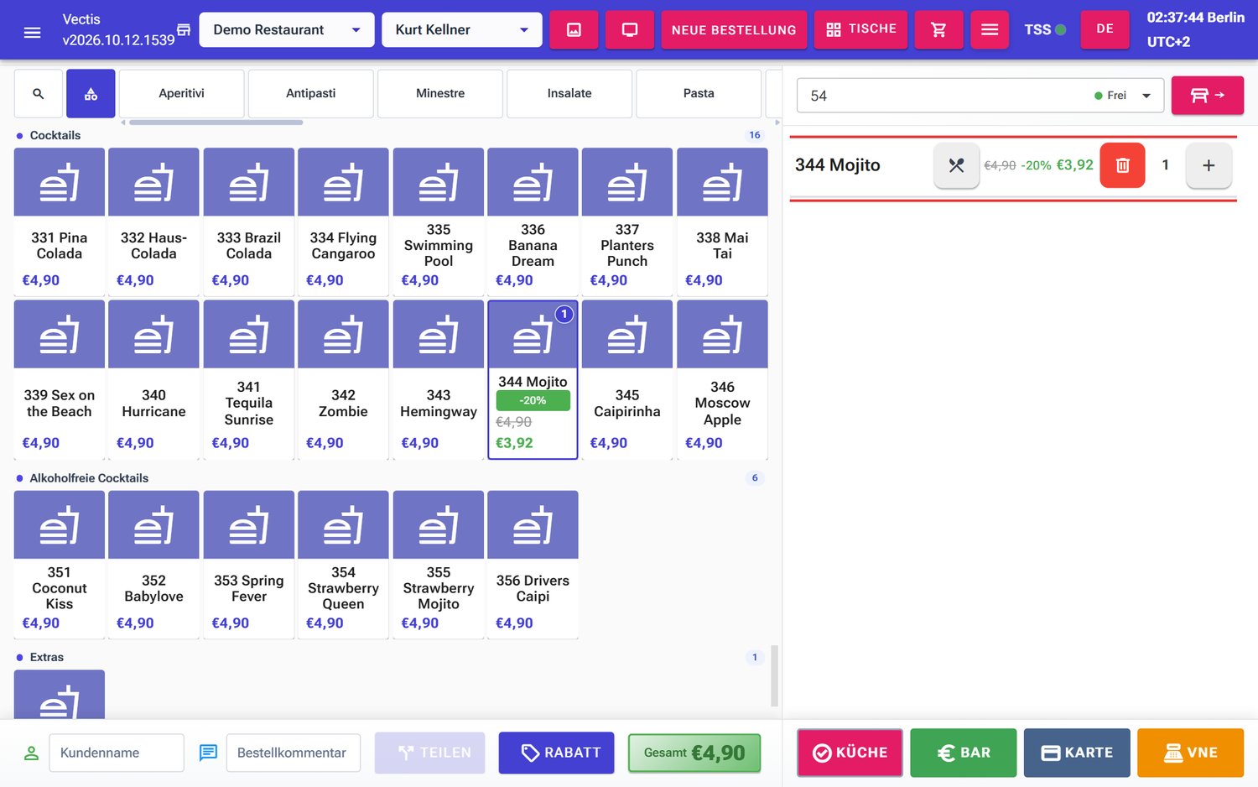
Task: Send the order to Küche
Action: [x=850, y=753]
